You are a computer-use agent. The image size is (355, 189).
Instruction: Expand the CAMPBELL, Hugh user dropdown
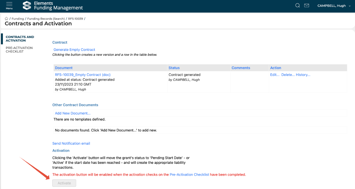click(x=334, y=6)
